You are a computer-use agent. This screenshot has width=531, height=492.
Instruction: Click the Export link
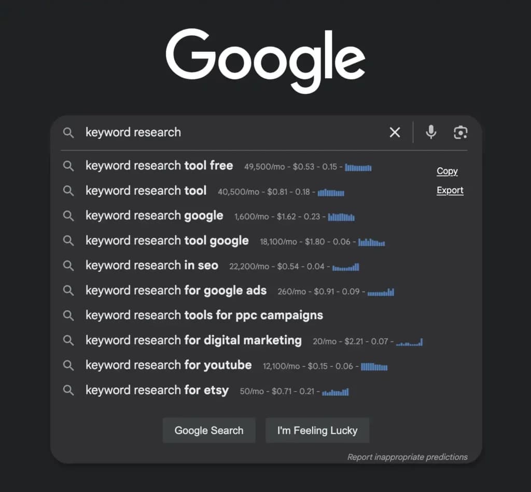[450, 191]
